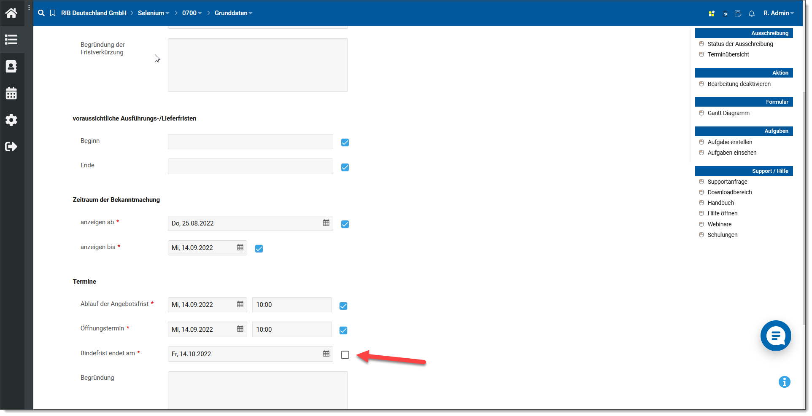This screenshot has width=812, height=416.
Task: Click the Begründung der Fristverkürzung text area
Action: (258, 65)
